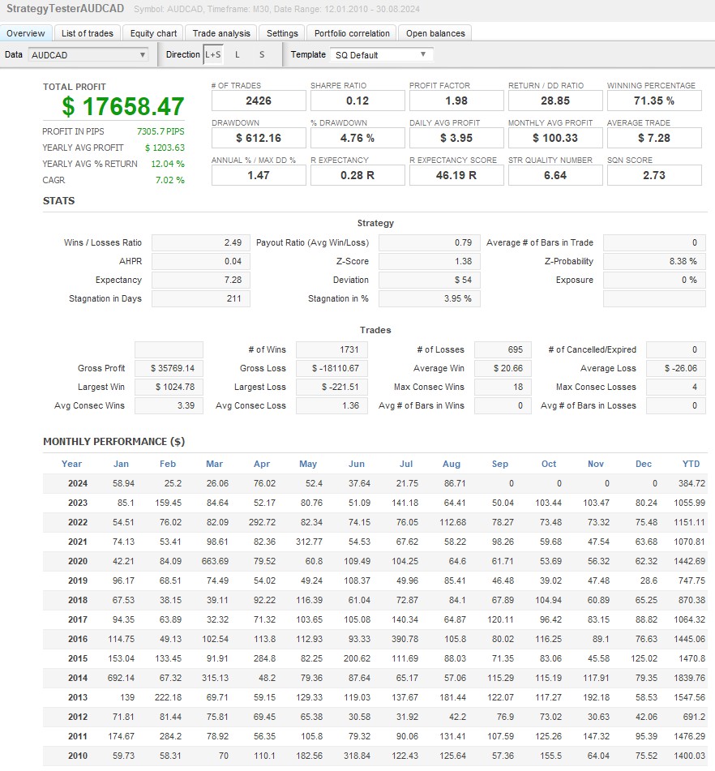Select the L (long) direction toggle
Image resolution: width=715 pixels, height=771 pixels.
tap(237, 54)
